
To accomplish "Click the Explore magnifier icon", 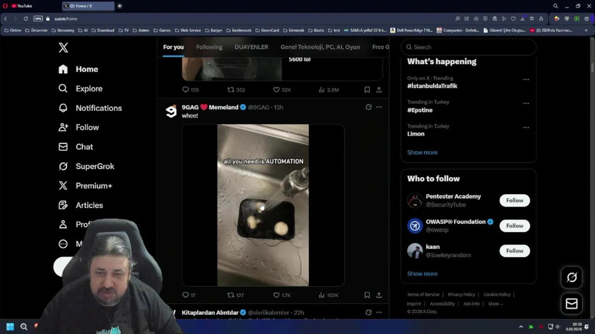I will click(63, 89).
